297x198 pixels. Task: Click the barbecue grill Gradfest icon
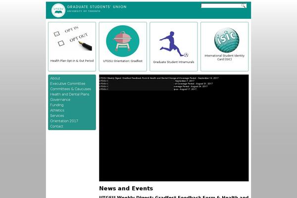123,41
